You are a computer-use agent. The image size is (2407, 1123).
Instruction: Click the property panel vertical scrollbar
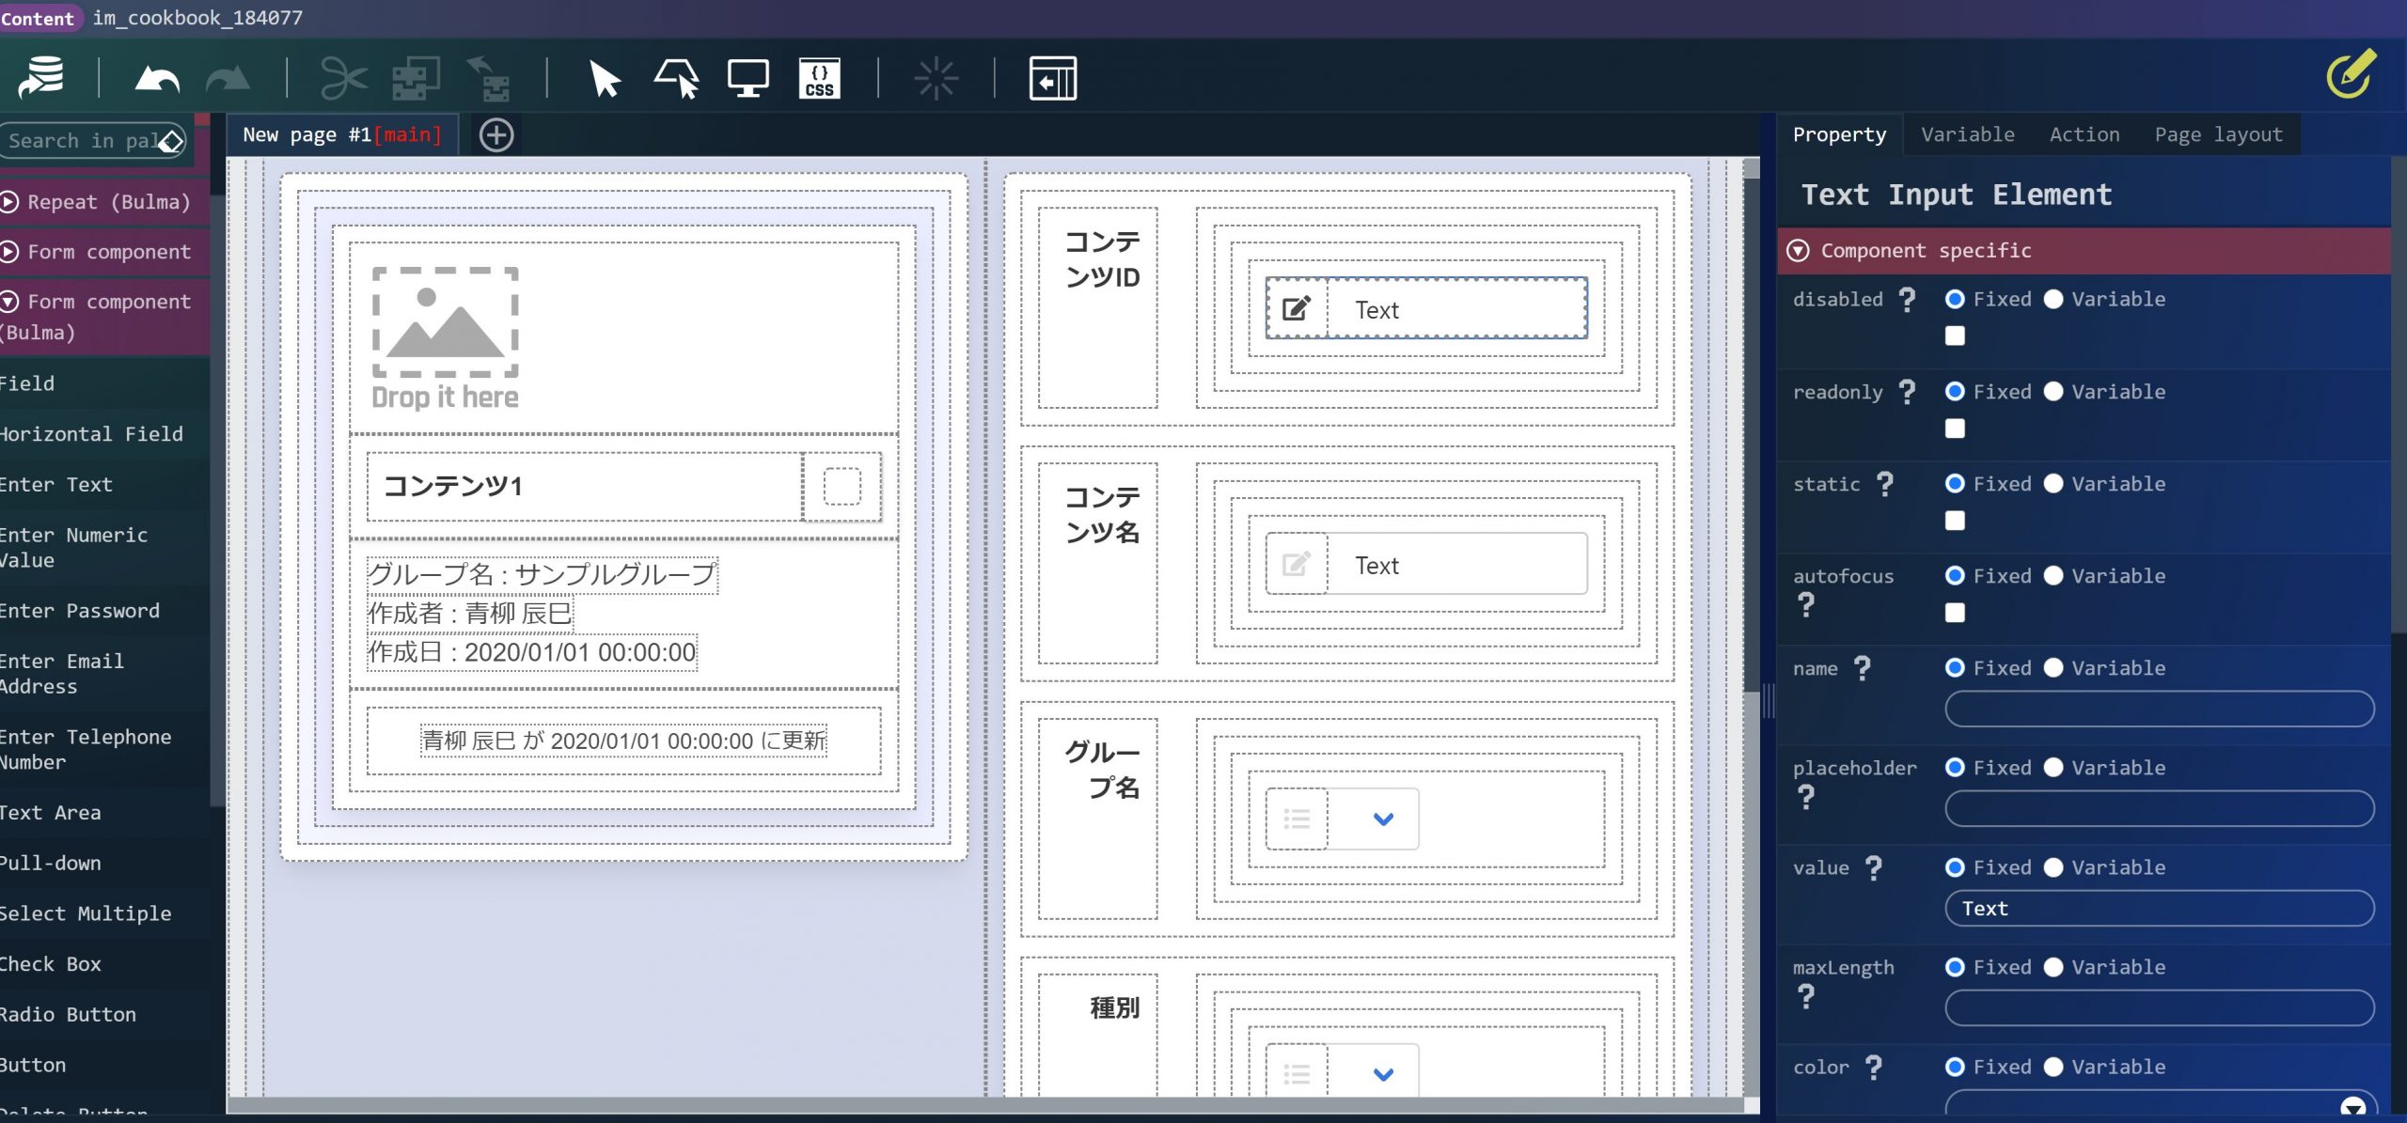(x=2399, y=395)
